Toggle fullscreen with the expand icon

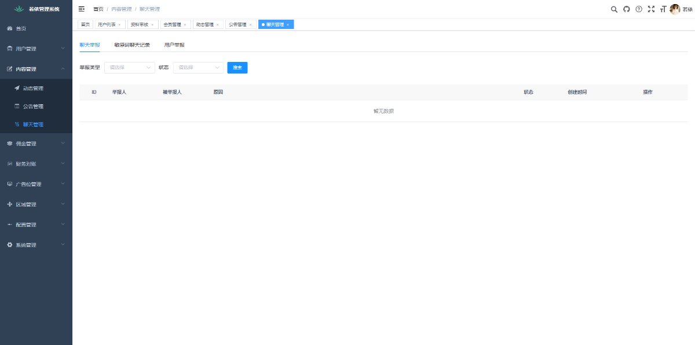pos(651,9)
